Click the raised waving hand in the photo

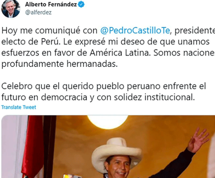pyautogui.click(x=198, y=140)
